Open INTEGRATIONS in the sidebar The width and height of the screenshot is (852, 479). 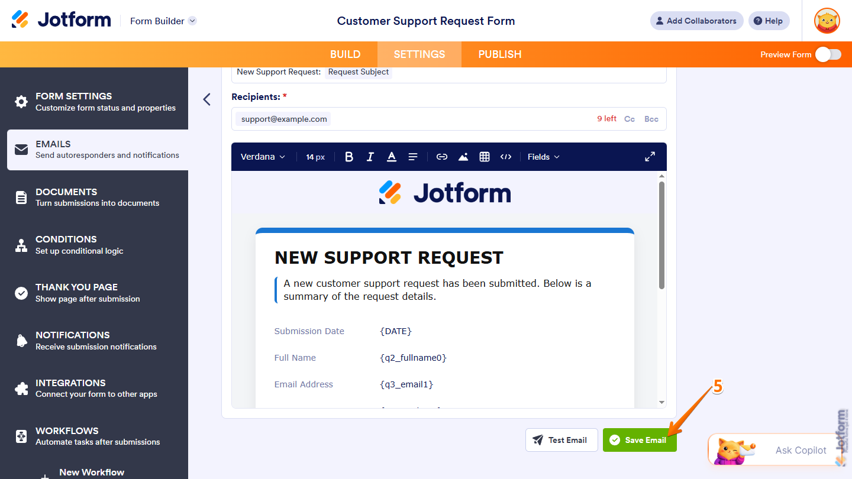[x=94, y=389]
